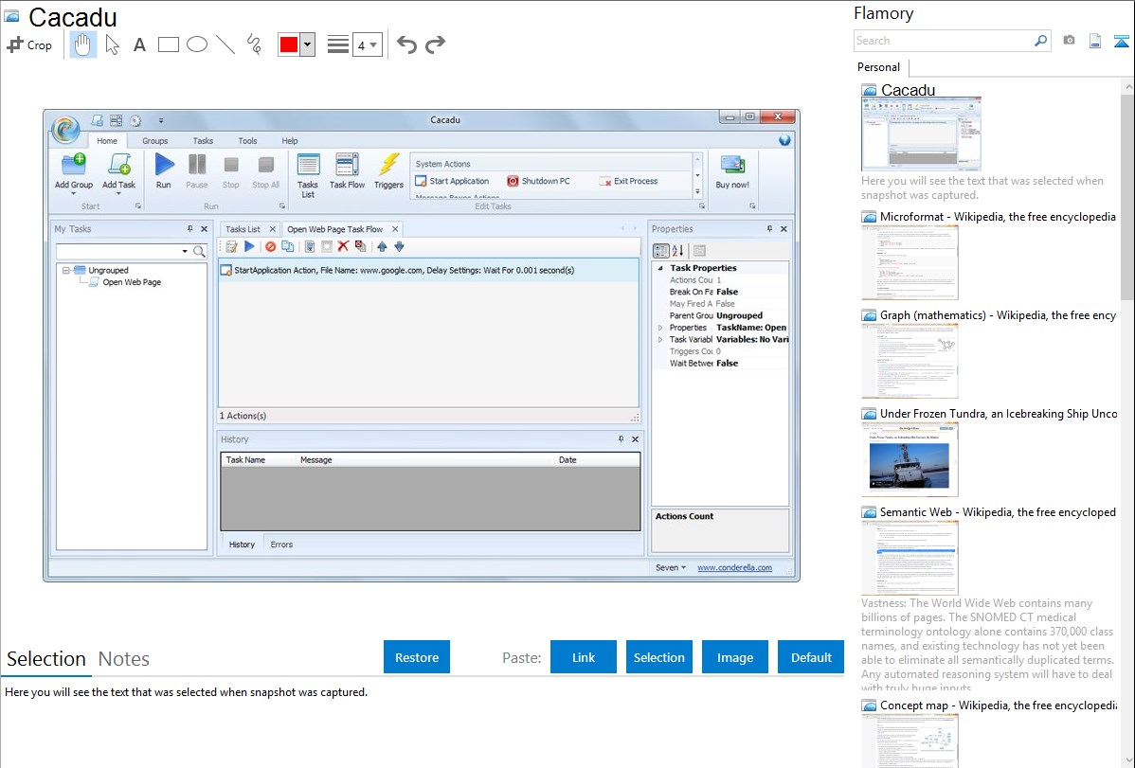Choose Shutdown PC system action
Screen dimensions: 1135x768
(x=538, y=181)
